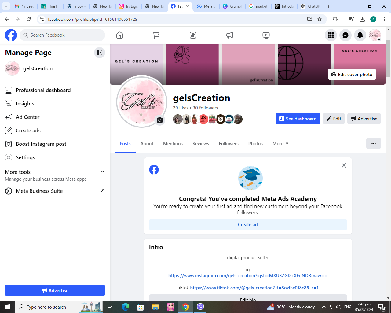Viewport: 391px width, 313px height.
Task: Click the Chrome icon in the taskbar
Action: click(185, 307)
